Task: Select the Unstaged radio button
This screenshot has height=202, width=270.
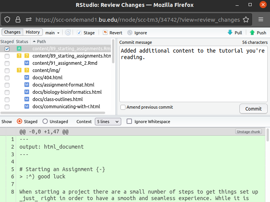Action: tap(45, 122)
